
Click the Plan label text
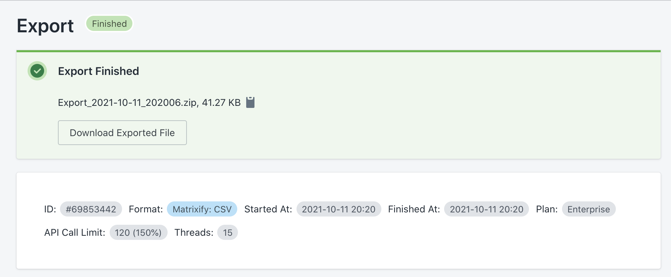547,209
